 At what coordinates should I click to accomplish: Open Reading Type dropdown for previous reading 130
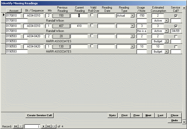(x=132, y=47)
